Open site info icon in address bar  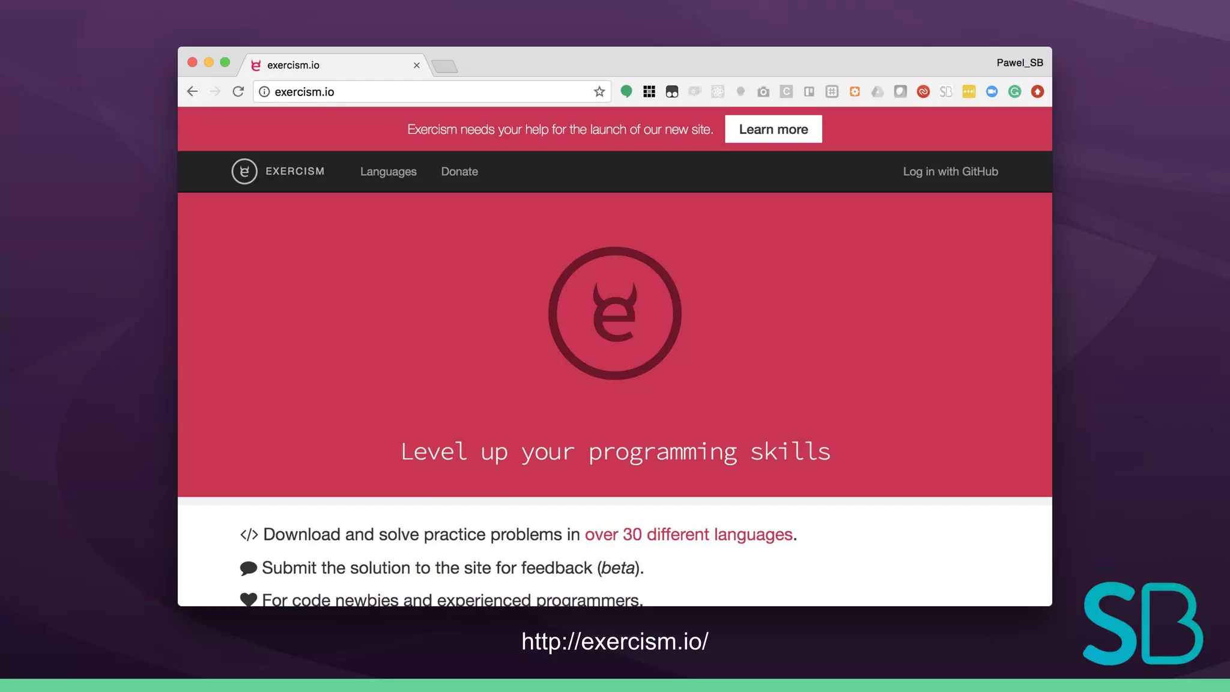(264, 92)
